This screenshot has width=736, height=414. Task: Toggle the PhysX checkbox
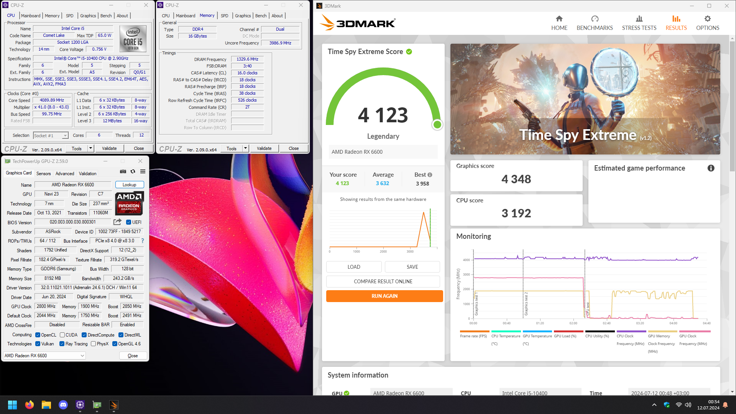click(x=93, y=344)
